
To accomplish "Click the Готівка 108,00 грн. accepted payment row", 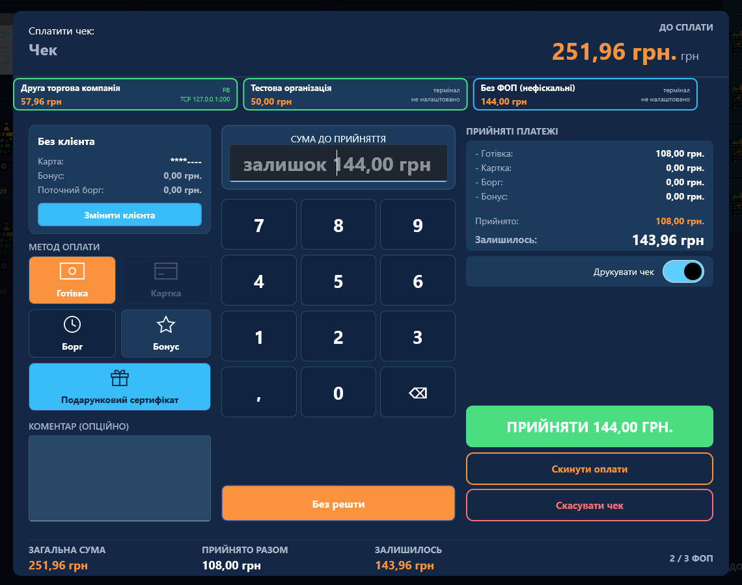I will 589,153.
